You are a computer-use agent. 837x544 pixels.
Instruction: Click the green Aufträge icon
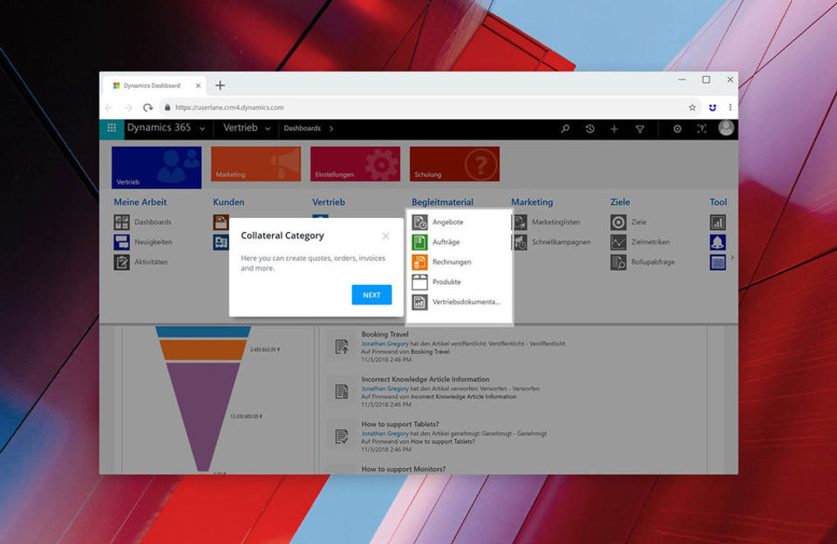point(419,242)
